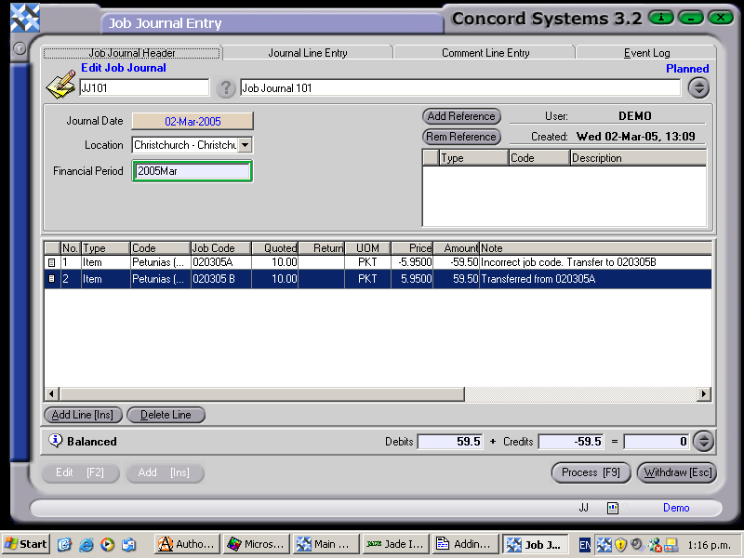Image resolution: width=744 pixels, height=558 pixels.
Task: Open the Location dropdown showing Christchurch
Action: pyautogui.click(x=244, y=145)
